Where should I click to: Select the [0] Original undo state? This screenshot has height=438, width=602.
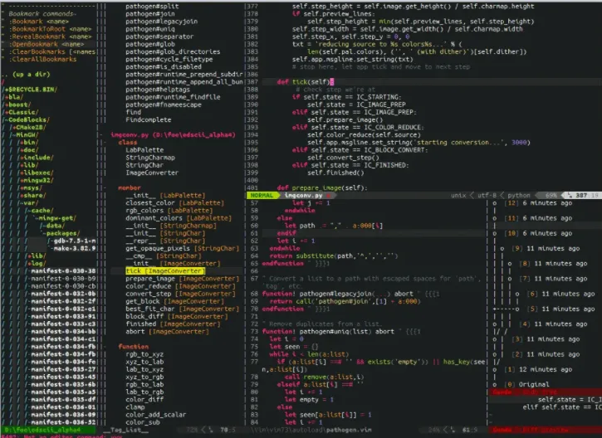pyautogui.click(x=528, y=384)
